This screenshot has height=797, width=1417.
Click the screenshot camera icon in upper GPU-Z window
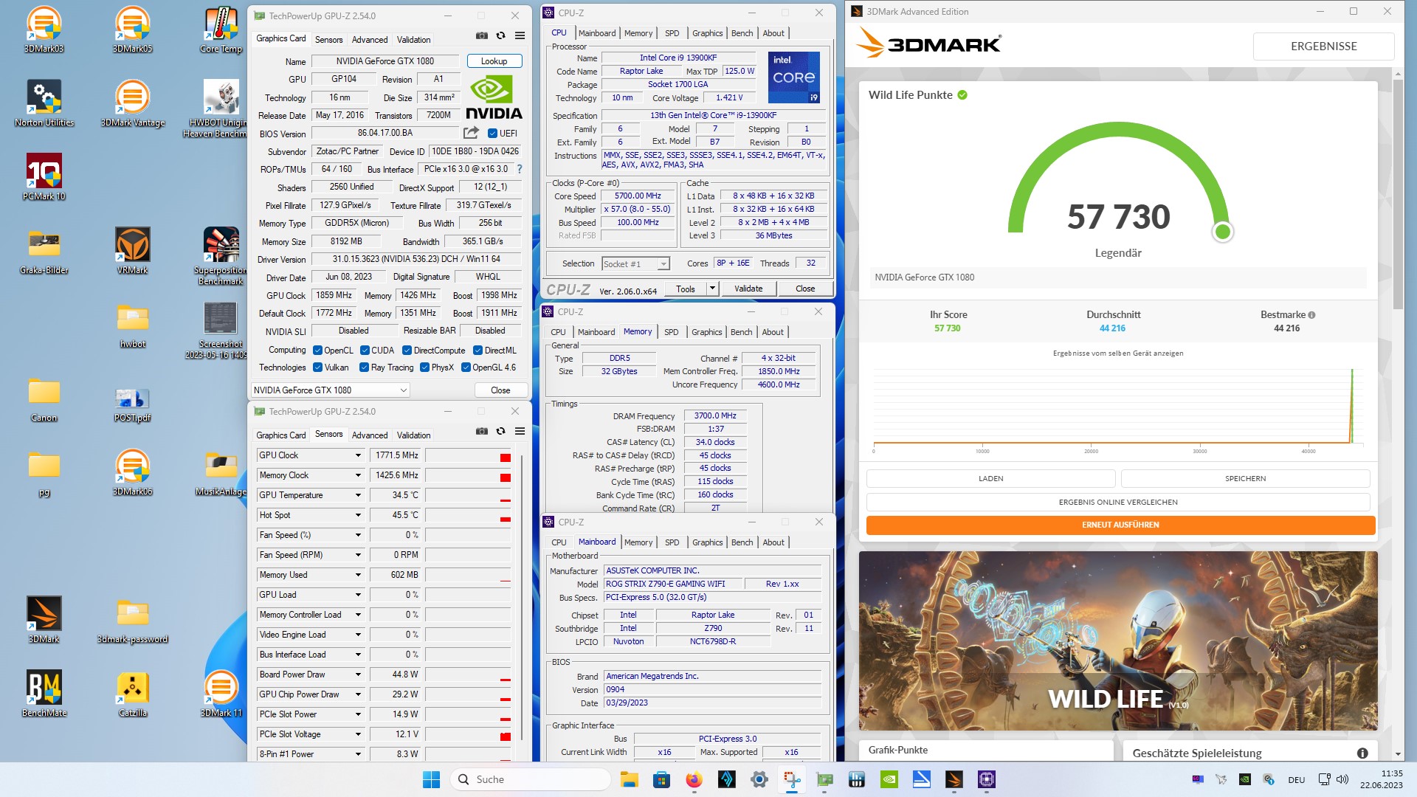(482, 35)
